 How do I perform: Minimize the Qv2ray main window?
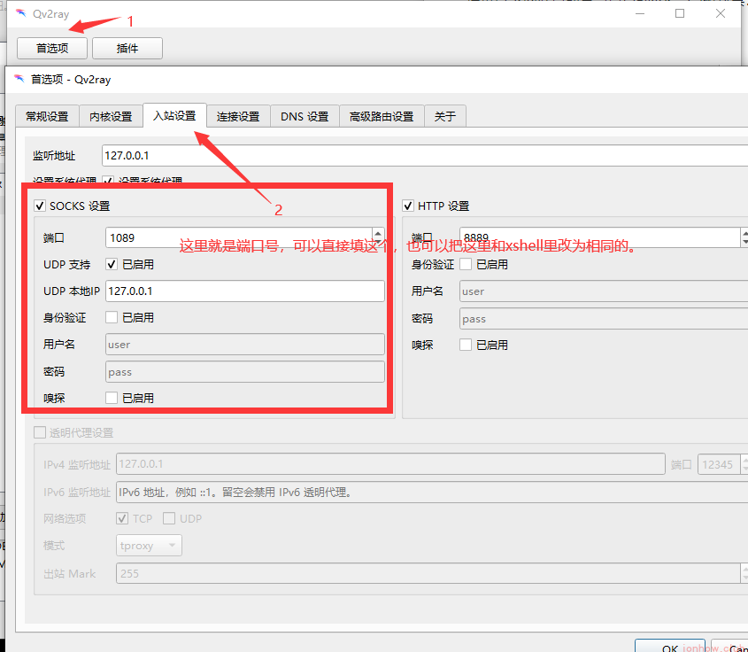(640, 13)
